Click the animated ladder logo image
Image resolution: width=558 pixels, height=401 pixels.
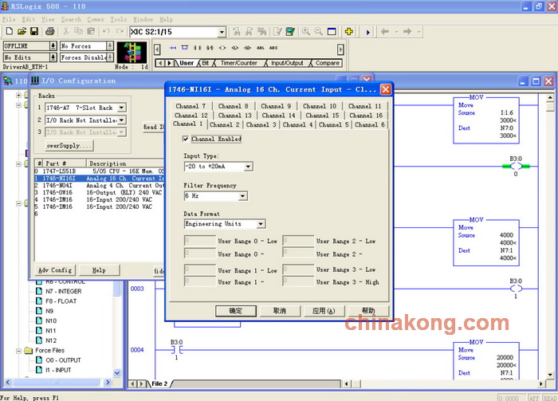132,53
